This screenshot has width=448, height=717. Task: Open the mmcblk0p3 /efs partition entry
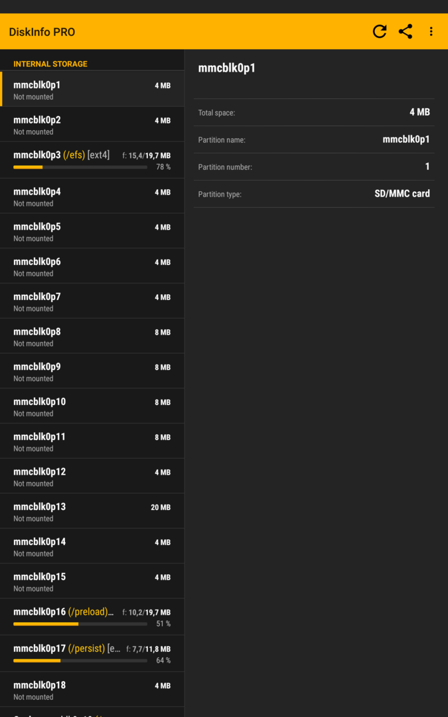coord(92,160)
